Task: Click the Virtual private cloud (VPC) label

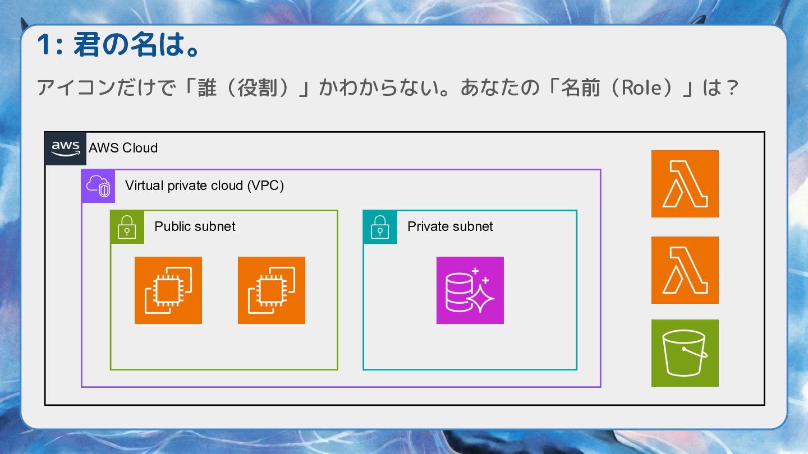Action: click(x=204, y=186)
